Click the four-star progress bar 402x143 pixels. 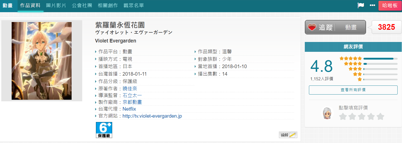(381, 64)
